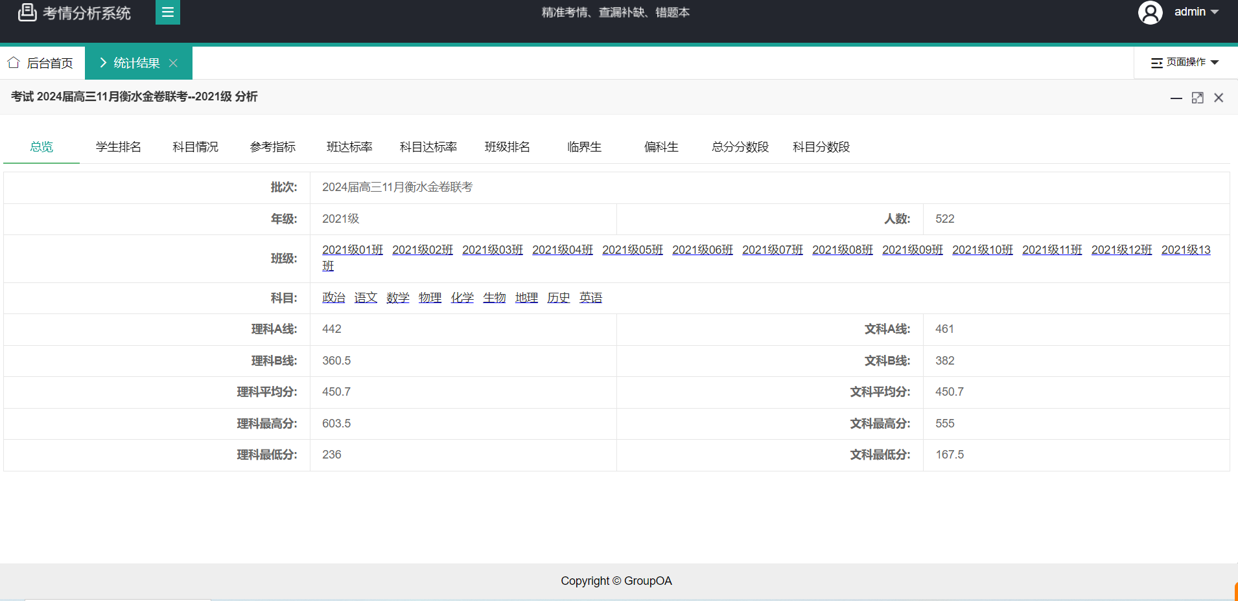1238x601 pixels.
Task: Toggle the sidebar hamburger menu icon
Action: [x=168, y=12]
